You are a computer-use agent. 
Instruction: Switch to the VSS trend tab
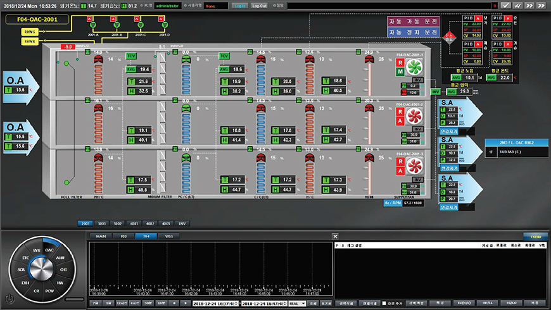click(x=168, y=236)
